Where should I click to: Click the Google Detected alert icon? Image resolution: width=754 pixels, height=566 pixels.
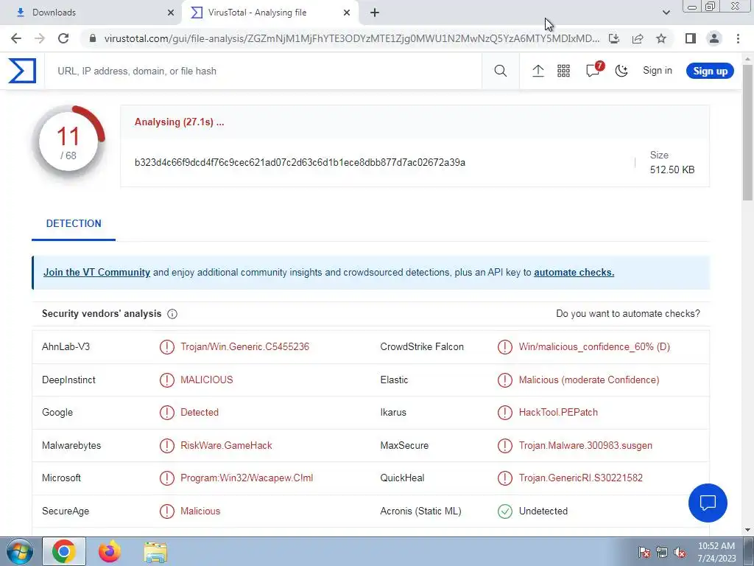(167, 413)
